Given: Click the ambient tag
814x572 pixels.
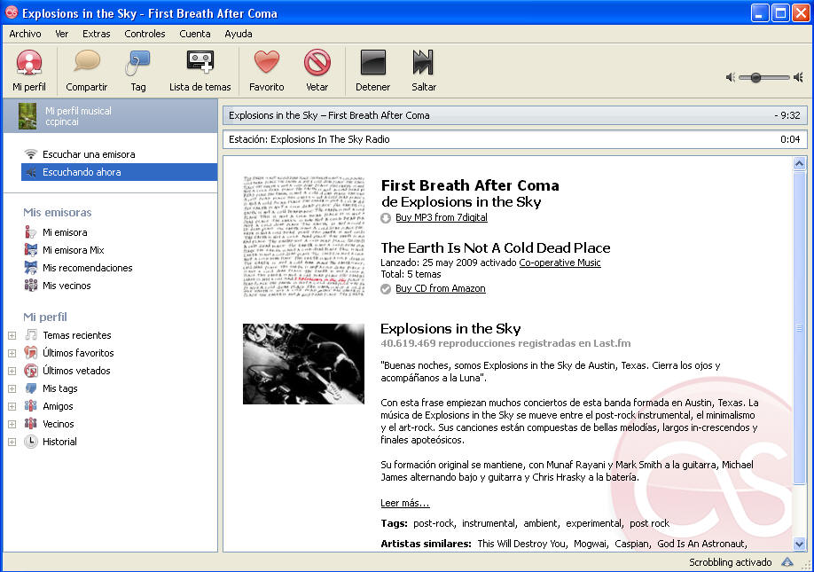Looking at the screenshot, I should (540, 523).
